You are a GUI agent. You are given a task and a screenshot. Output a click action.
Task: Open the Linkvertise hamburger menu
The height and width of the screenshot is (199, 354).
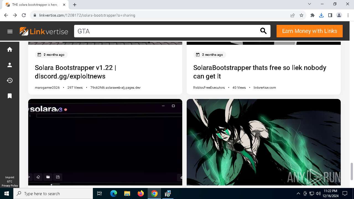10,32
